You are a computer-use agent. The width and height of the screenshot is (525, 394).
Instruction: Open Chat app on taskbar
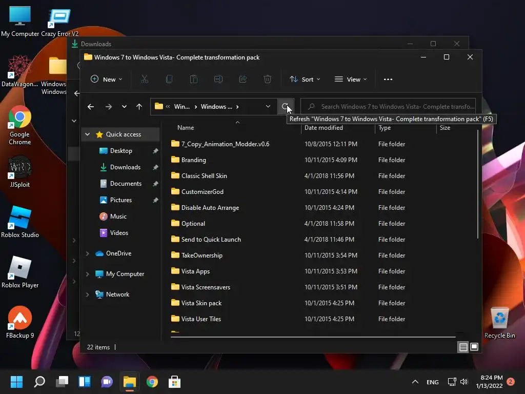107,382
